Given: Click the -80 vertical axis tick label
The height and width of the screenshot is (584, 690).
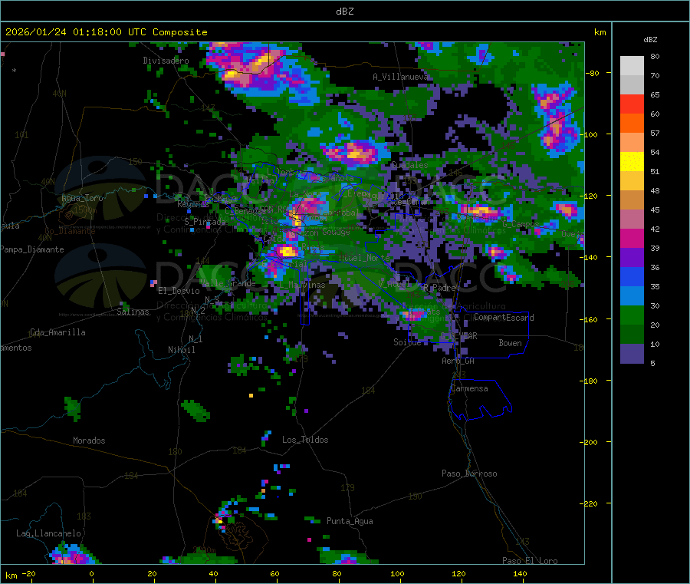Looking at the screenshot, I should 592,73.
